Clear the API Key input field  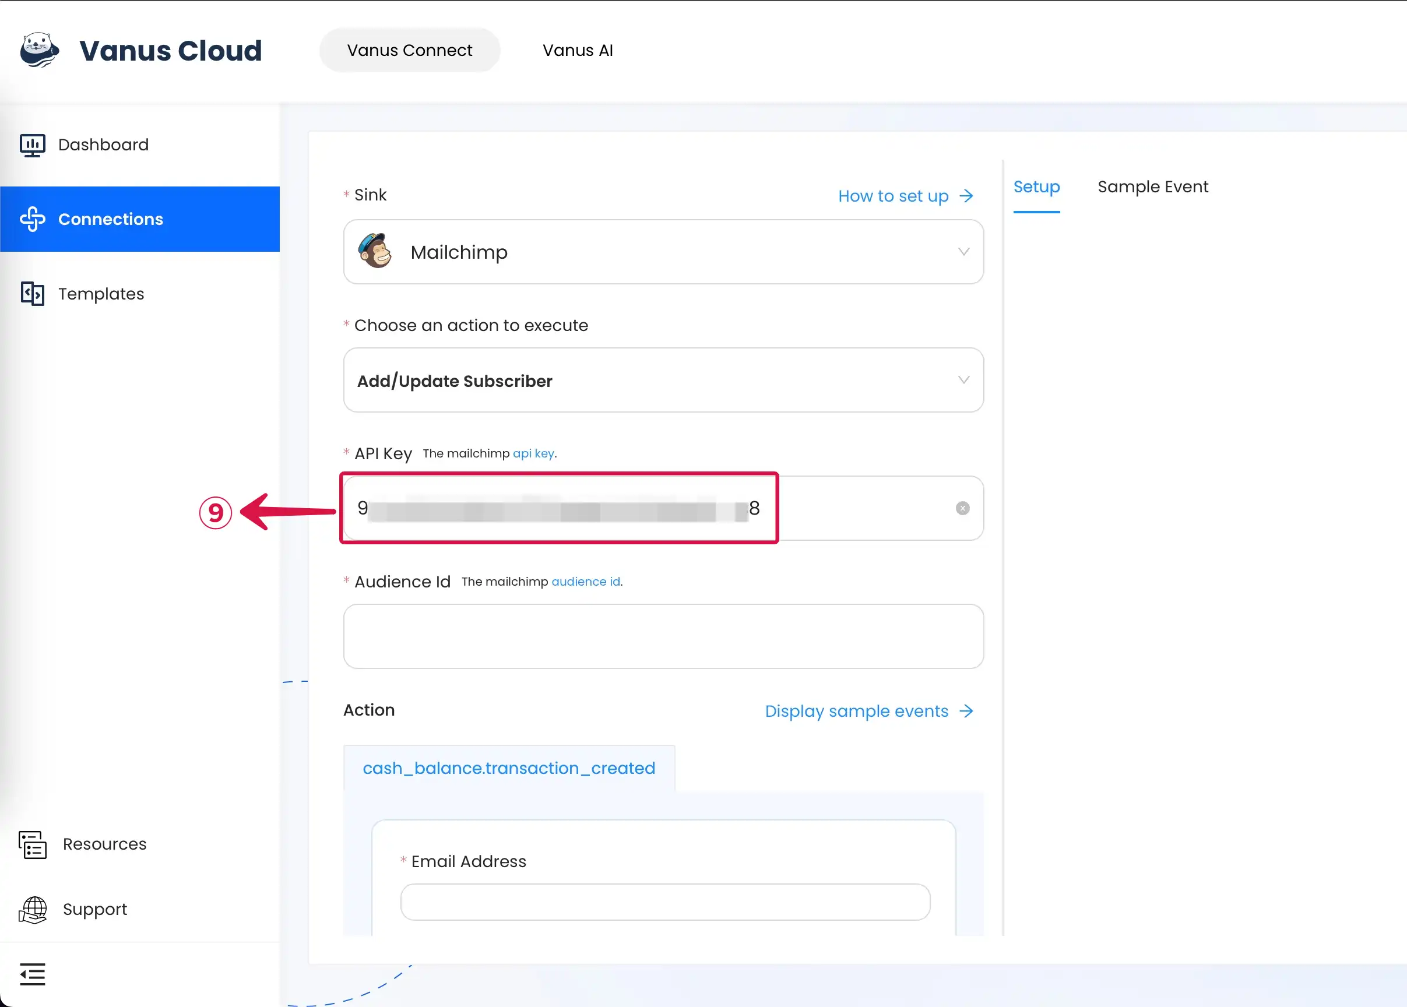pos(961,508)
